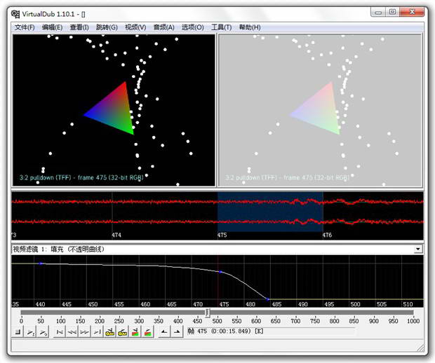
Task: Click previous scene search icon
Action: pyautogui.click(x=135, y=331)
